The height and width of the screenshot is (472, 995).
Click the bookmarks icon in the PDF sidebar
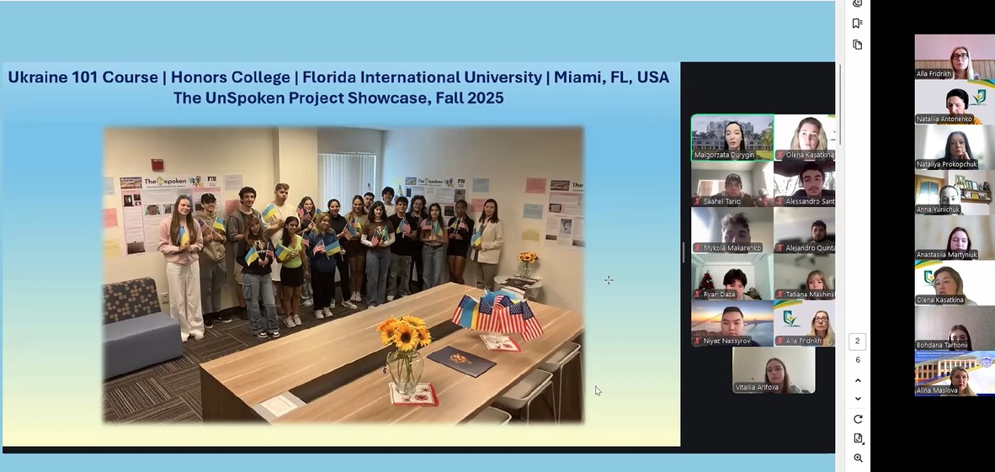[858, 24]
